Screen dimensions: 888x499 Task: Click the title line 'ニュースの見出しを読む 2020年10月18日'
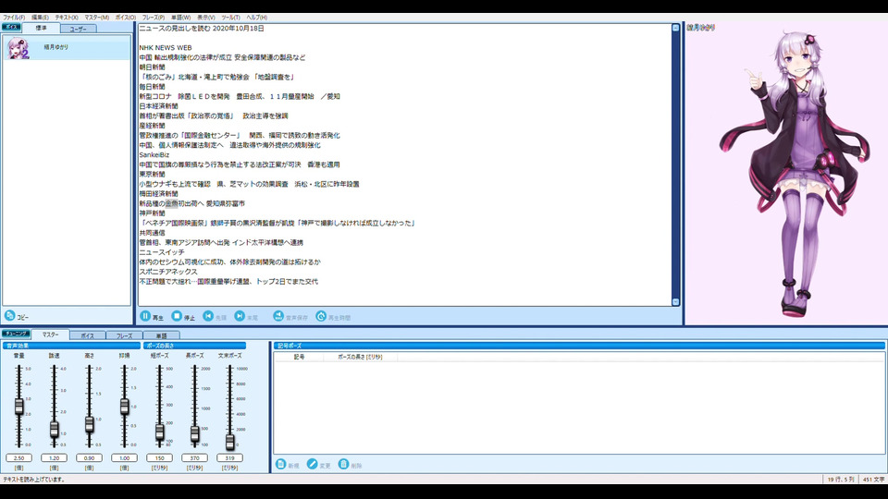pyautogui.click(x=202, y=29)
